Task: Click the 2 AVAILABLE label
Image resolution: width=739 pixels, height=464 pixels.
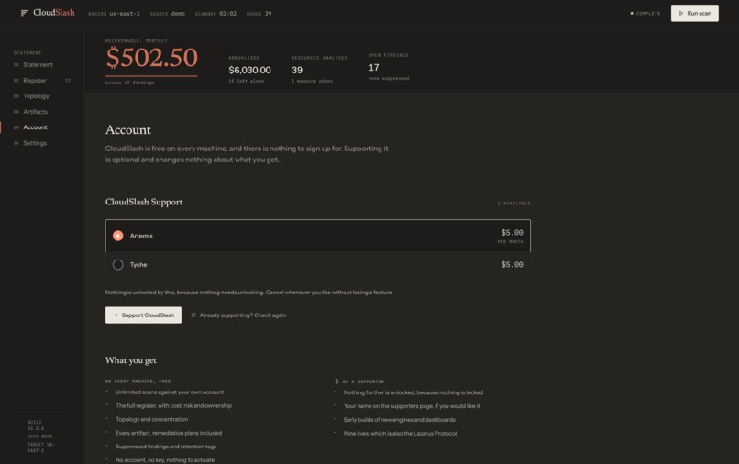Action: (x=513, y=204)
